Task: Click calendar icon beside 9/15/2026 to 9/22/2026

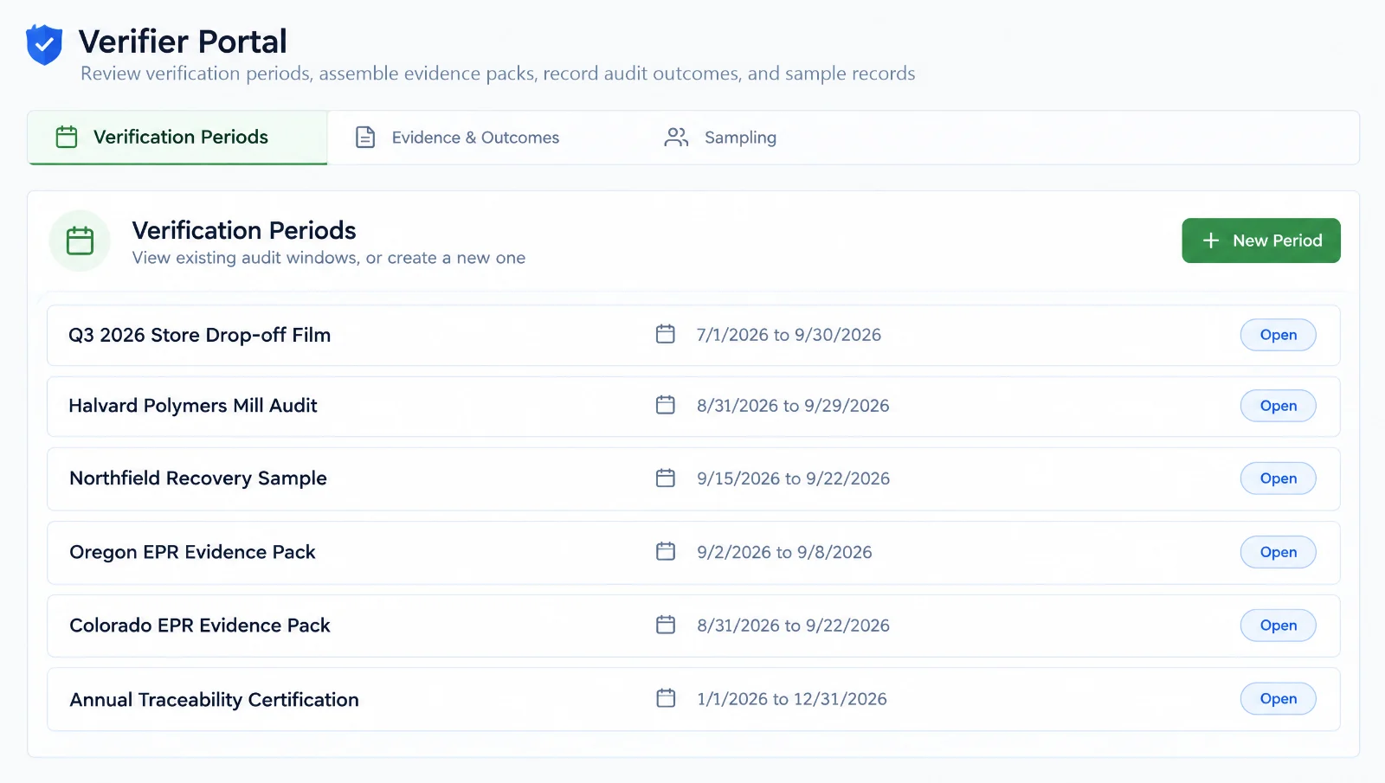Action: click(x=666, y=478)
